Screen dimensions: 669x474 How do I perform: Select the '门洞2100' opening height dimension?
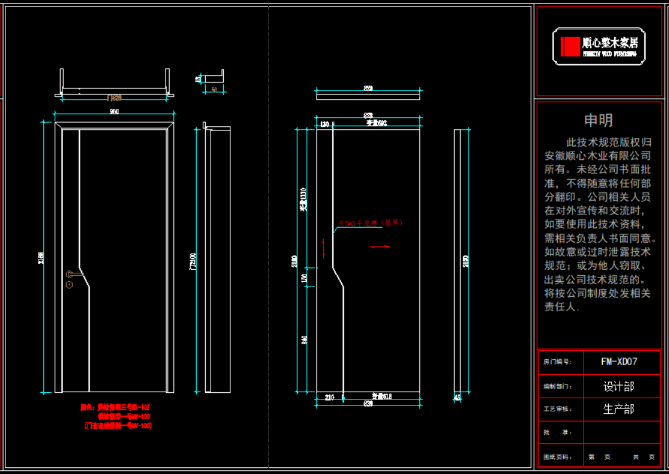coord(193,261)
